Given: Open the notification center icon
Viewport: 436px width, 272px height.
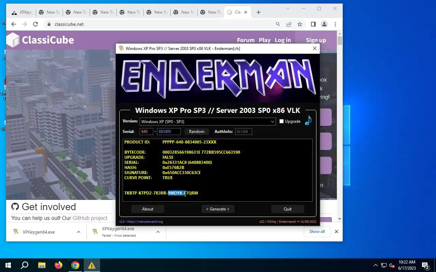Looking at the screenshot, I should click(x=425, y=265).
